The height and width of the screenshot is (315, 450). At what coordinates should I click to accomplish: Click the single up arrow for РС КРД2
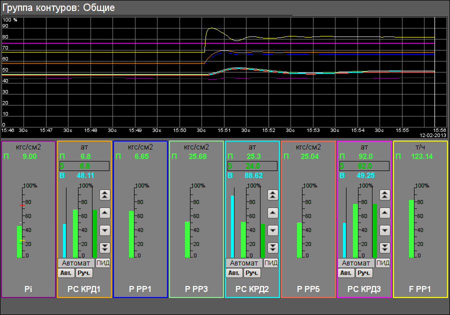click(x=272, y=213)
